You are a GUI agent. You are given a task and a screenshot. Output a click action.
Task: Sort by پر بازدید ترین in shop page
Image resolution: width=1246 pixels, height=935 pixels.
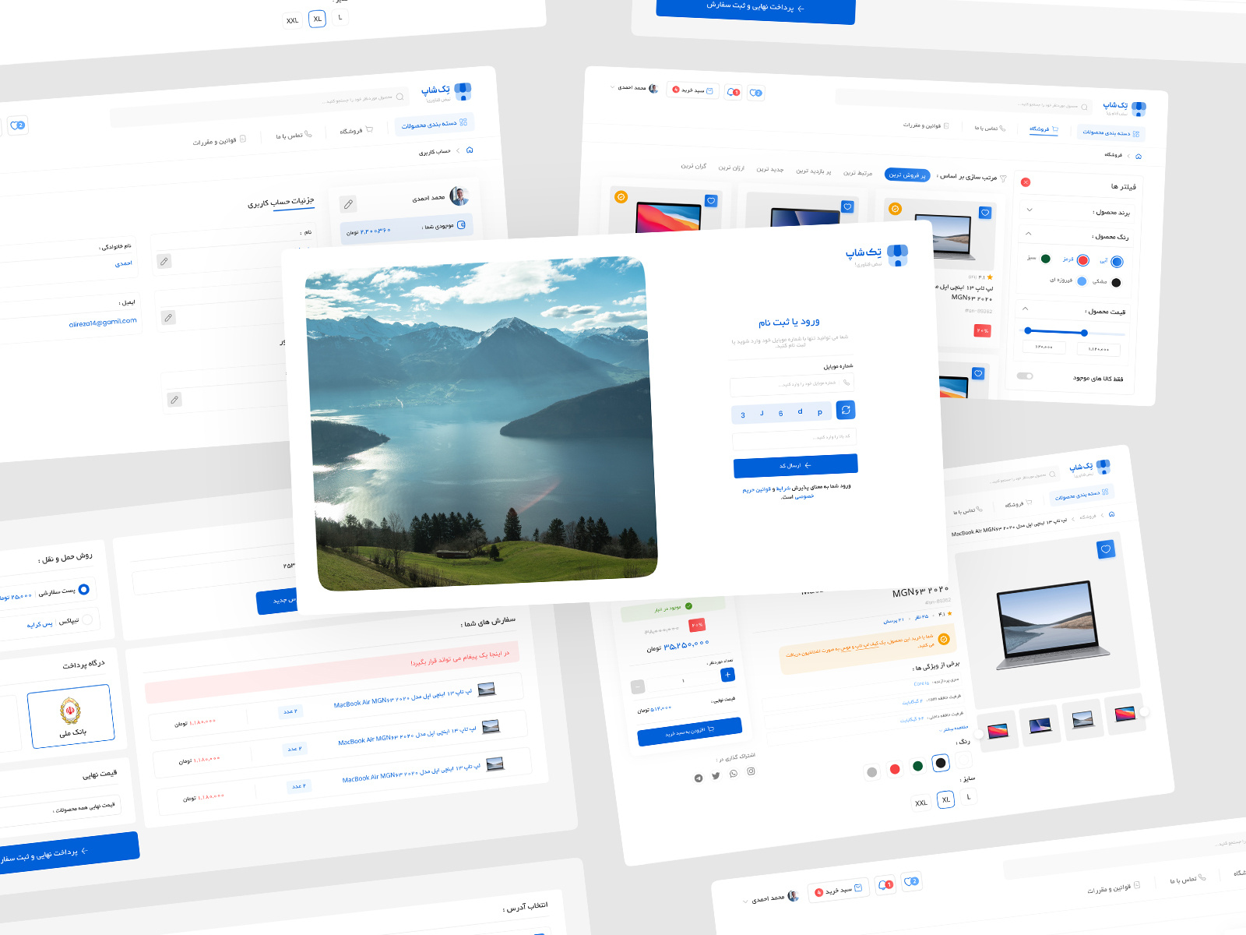pos(813,171)
